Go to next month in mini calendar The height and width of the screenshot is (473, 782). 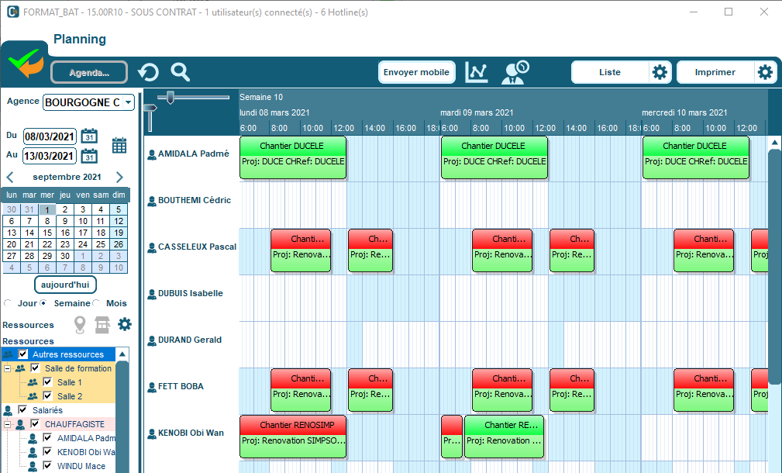119,177
